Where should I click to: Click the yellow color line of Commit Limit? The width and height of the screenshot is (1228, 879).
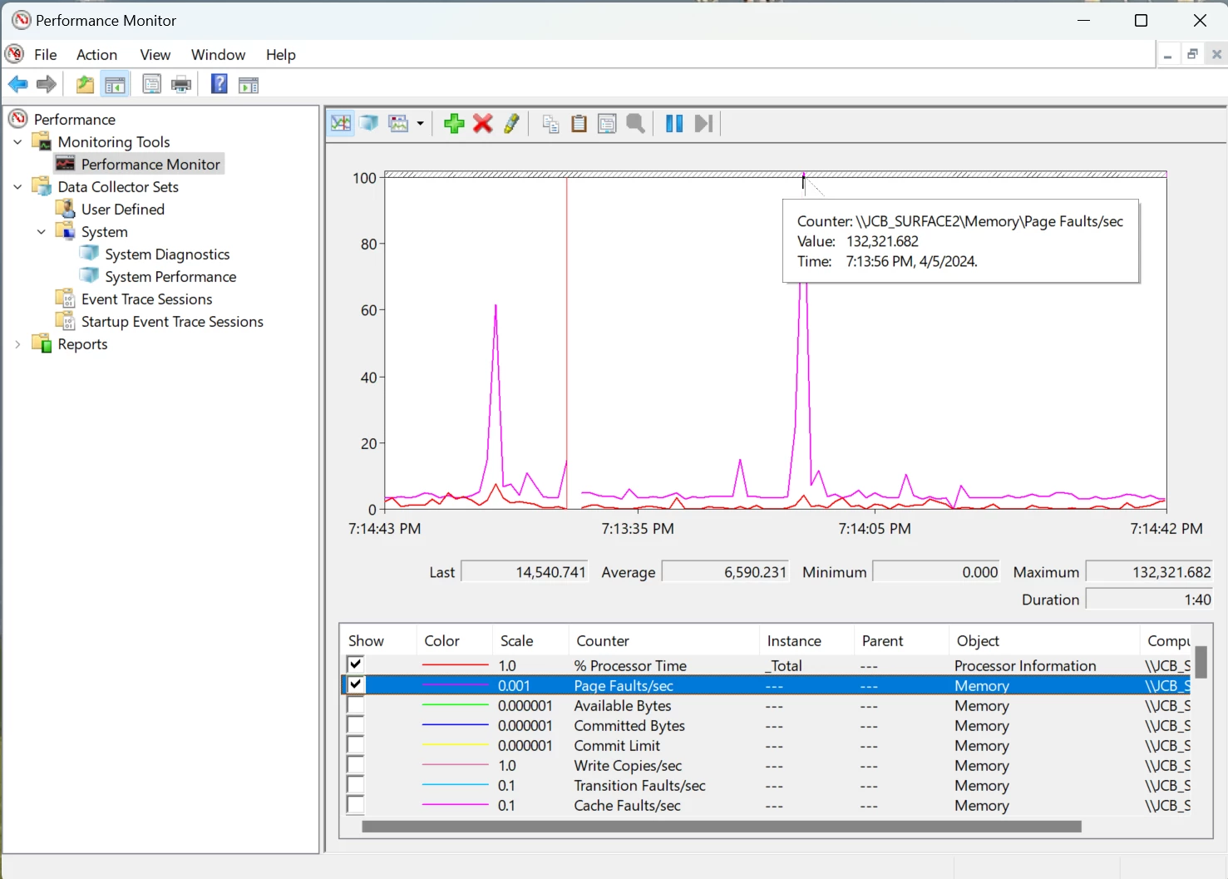455,745
